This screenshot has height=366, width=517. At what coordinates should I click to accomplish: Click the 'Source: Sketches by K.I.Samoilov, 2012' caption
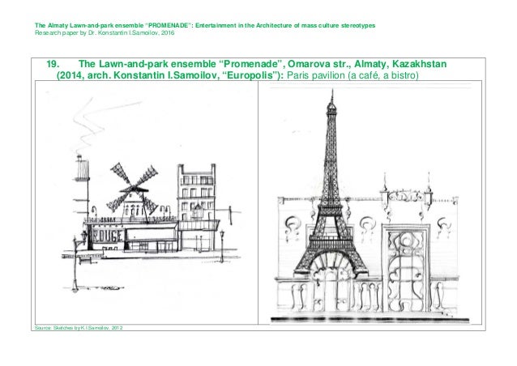coord(79,328)
